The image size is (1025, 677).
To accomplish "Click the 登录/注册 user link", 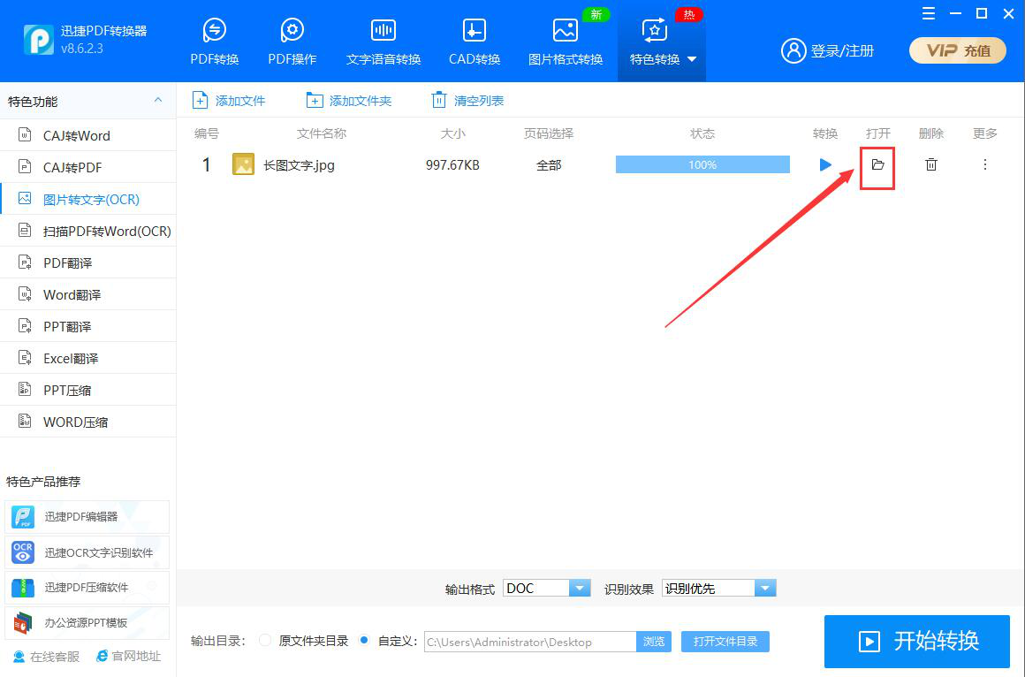I will point(828,50).
